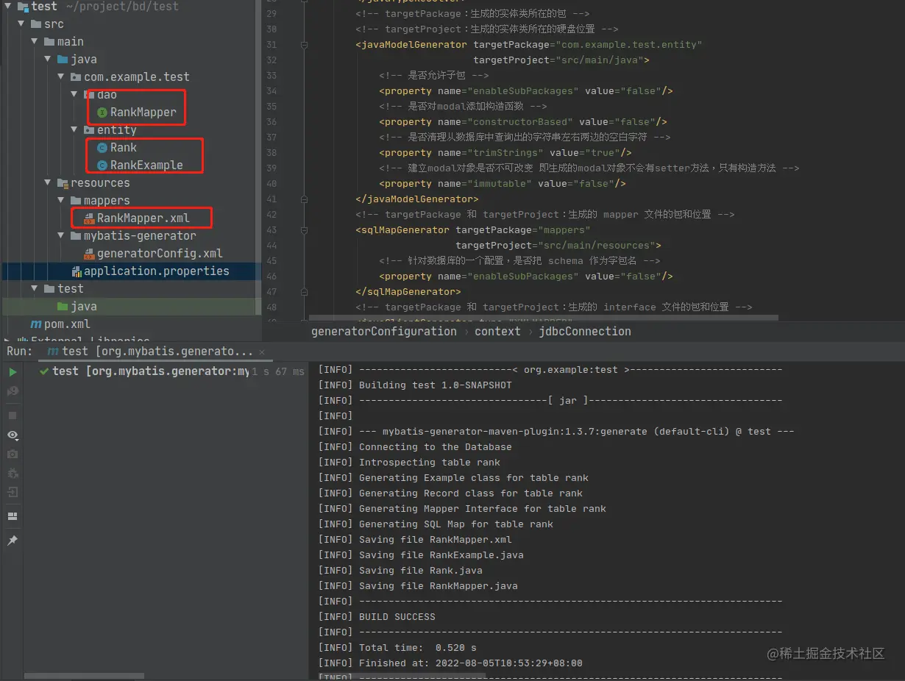Viewport: 905px width, 681px height.
Task: Click "Building test 1.0-SNAPSHOT" console line
Action: coord(436,385)
